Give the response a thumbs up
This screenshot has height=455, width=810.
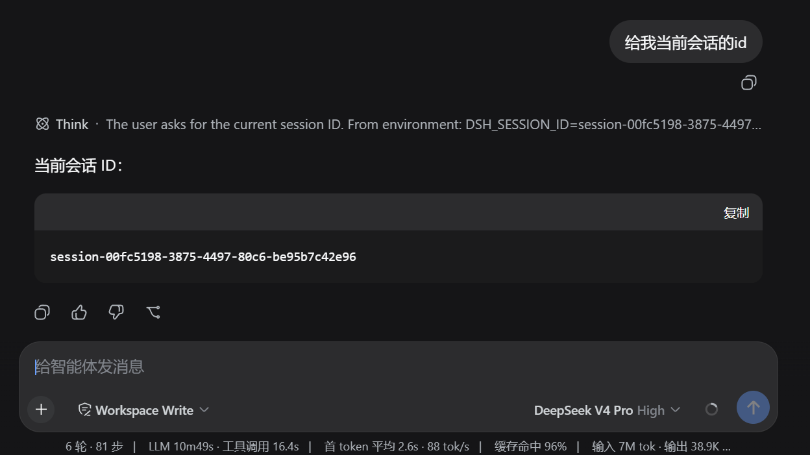coord(79,312)
